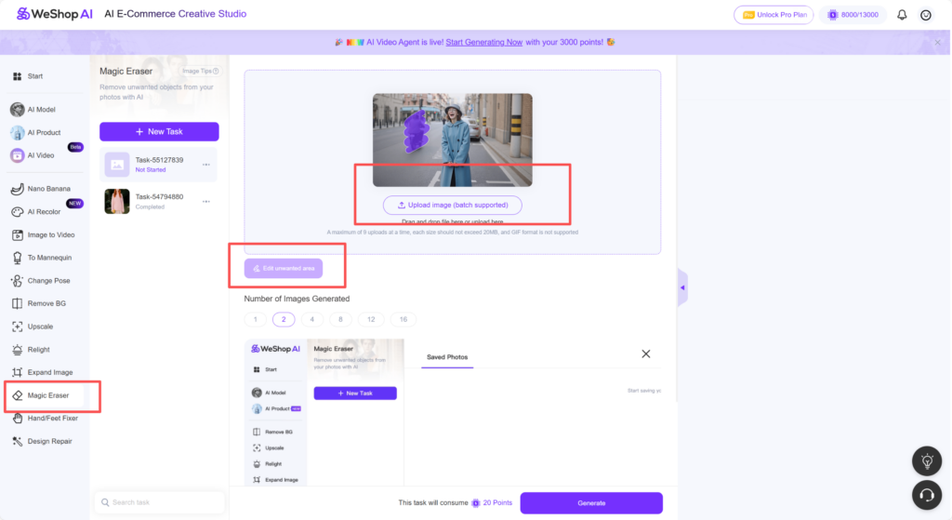Set number of images to 12
952x520 pixels.
point(371,319)
